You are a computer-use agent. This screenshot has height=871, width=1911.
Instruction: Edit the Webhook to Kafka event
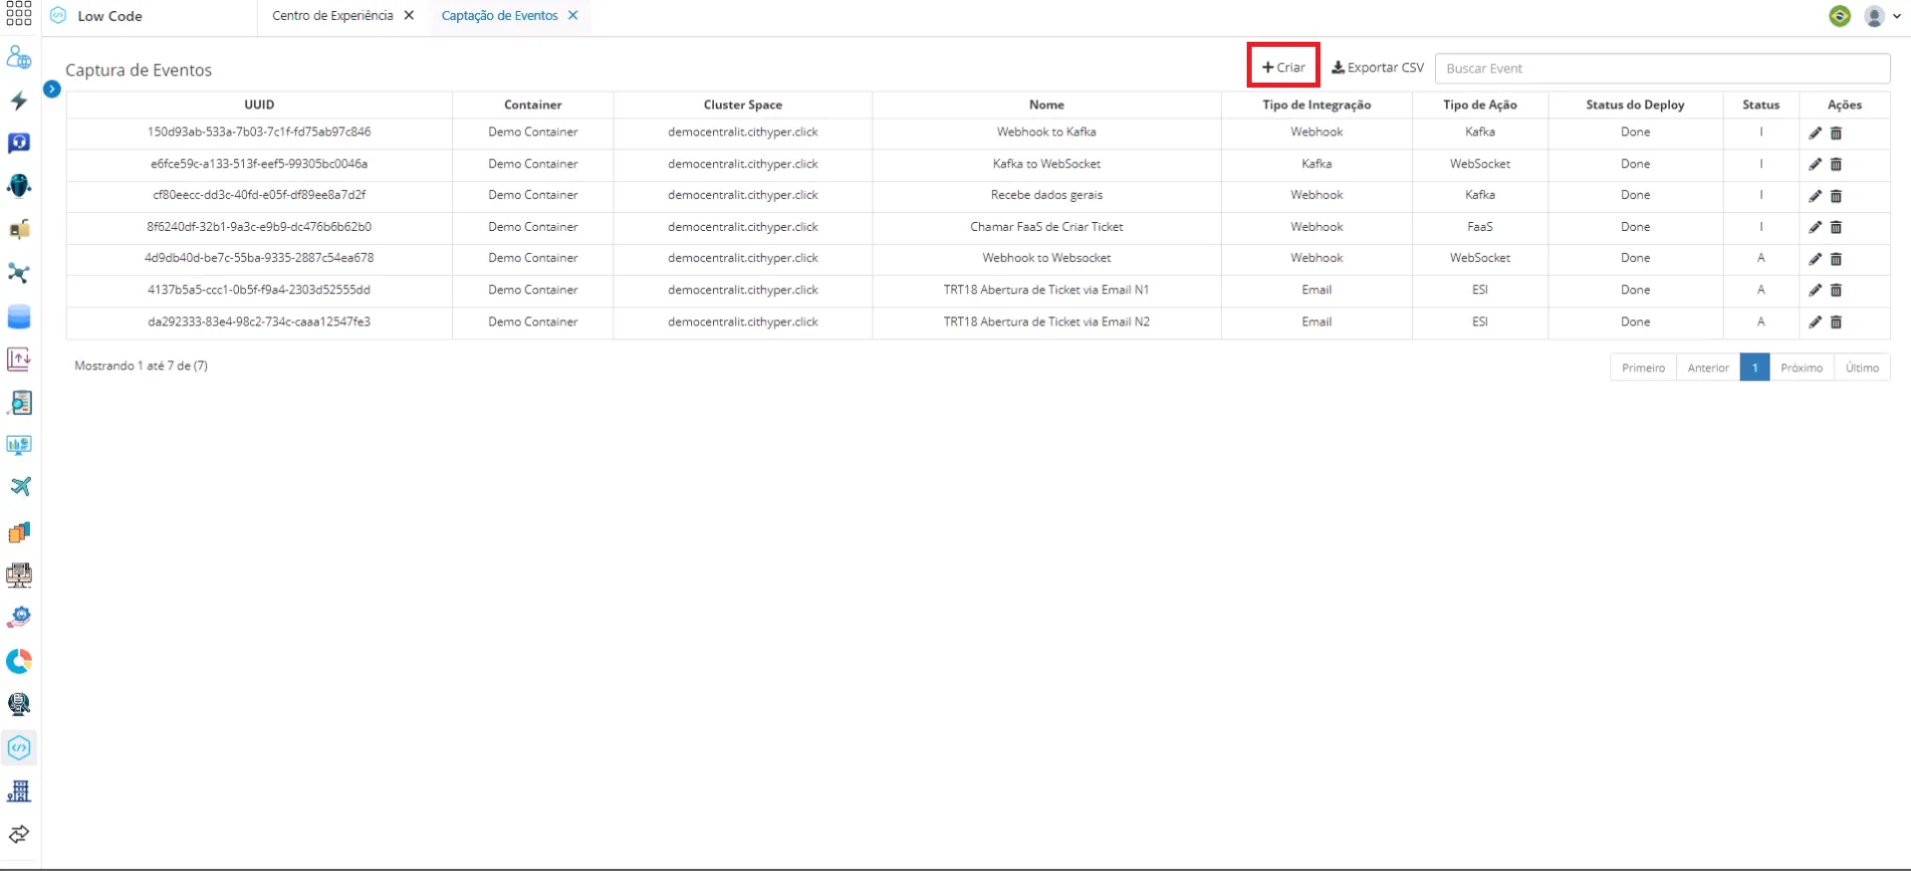(x=1815, y=132)
